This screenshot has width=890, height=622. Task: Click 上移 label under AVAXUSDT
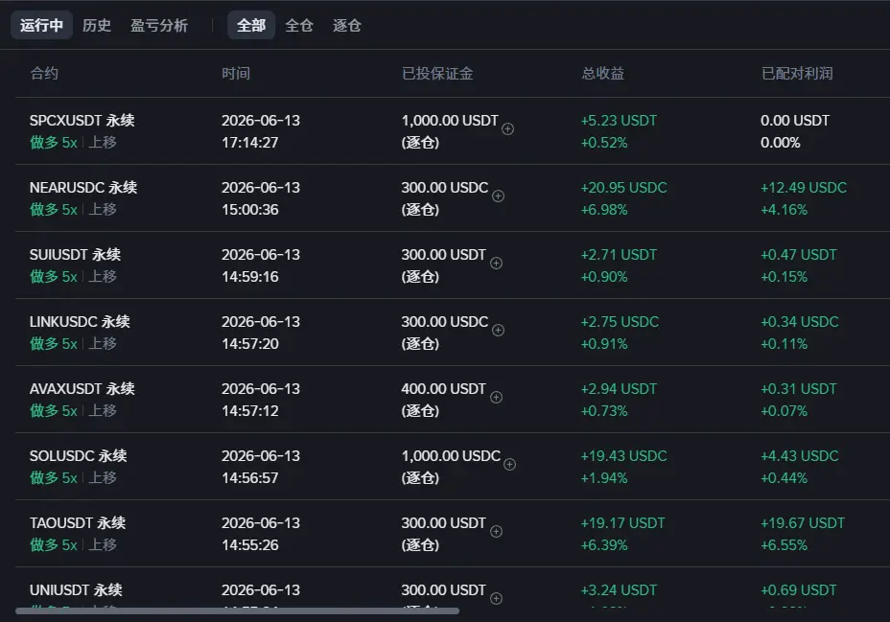[103, 410]
